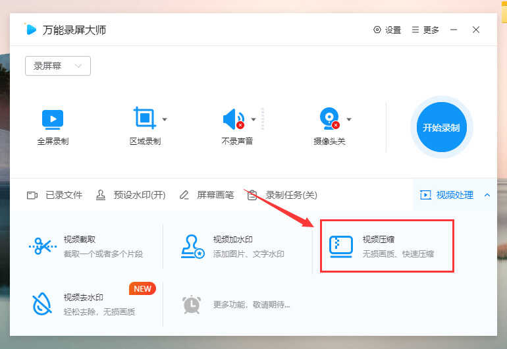Click the alarm clock 更多功能 icon
Viewport: 507px width, 349px height.
(x=192, y=304)
